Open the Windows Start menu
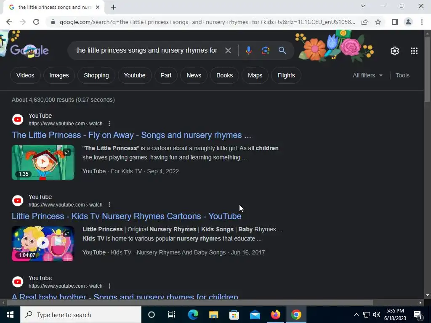The height and width of the screenshot is (323, 431). pyautogui.click(x=10, y=315)
